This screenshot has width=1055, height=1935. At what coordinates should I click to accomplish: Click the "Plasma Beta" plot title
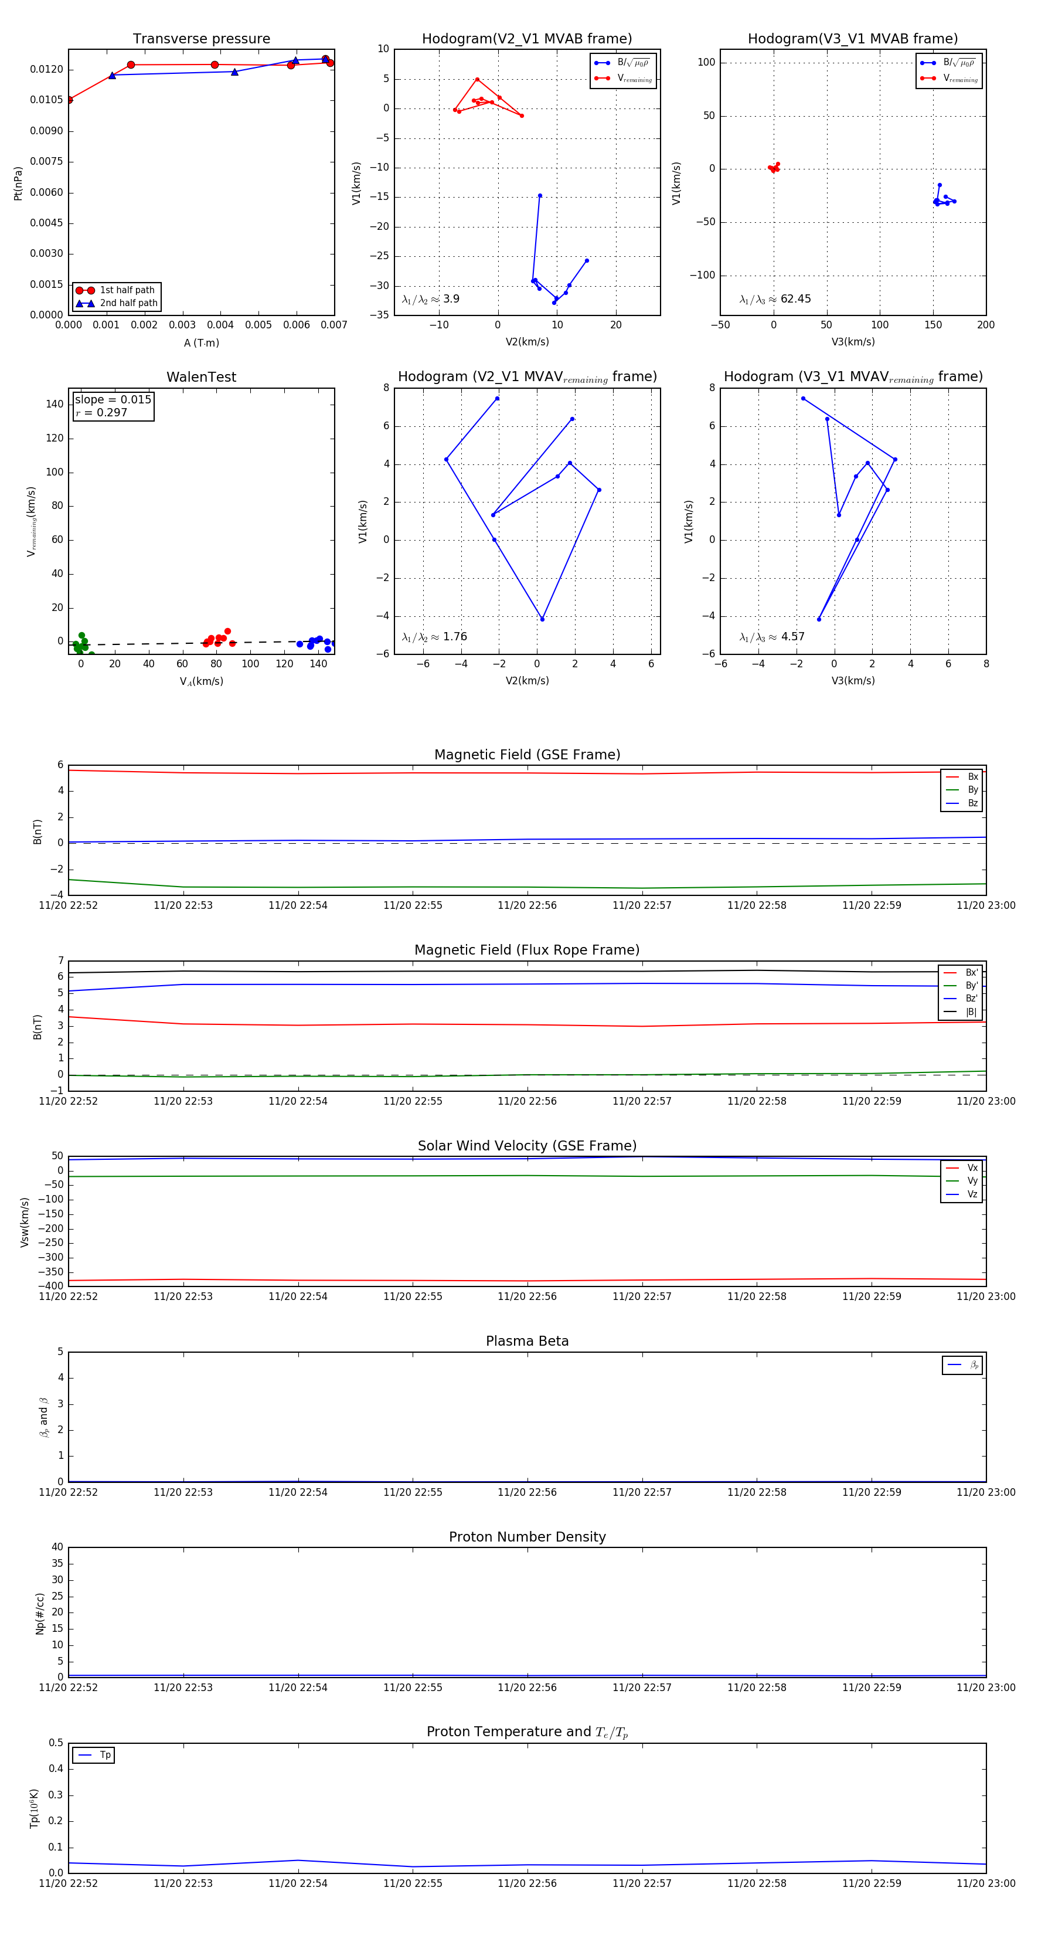(x=527, y=1341)
